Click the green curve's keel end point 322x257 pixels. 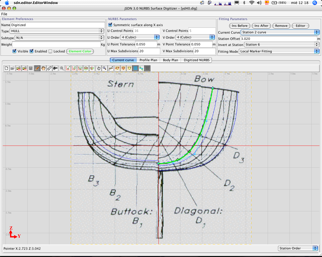coord(158,163)
